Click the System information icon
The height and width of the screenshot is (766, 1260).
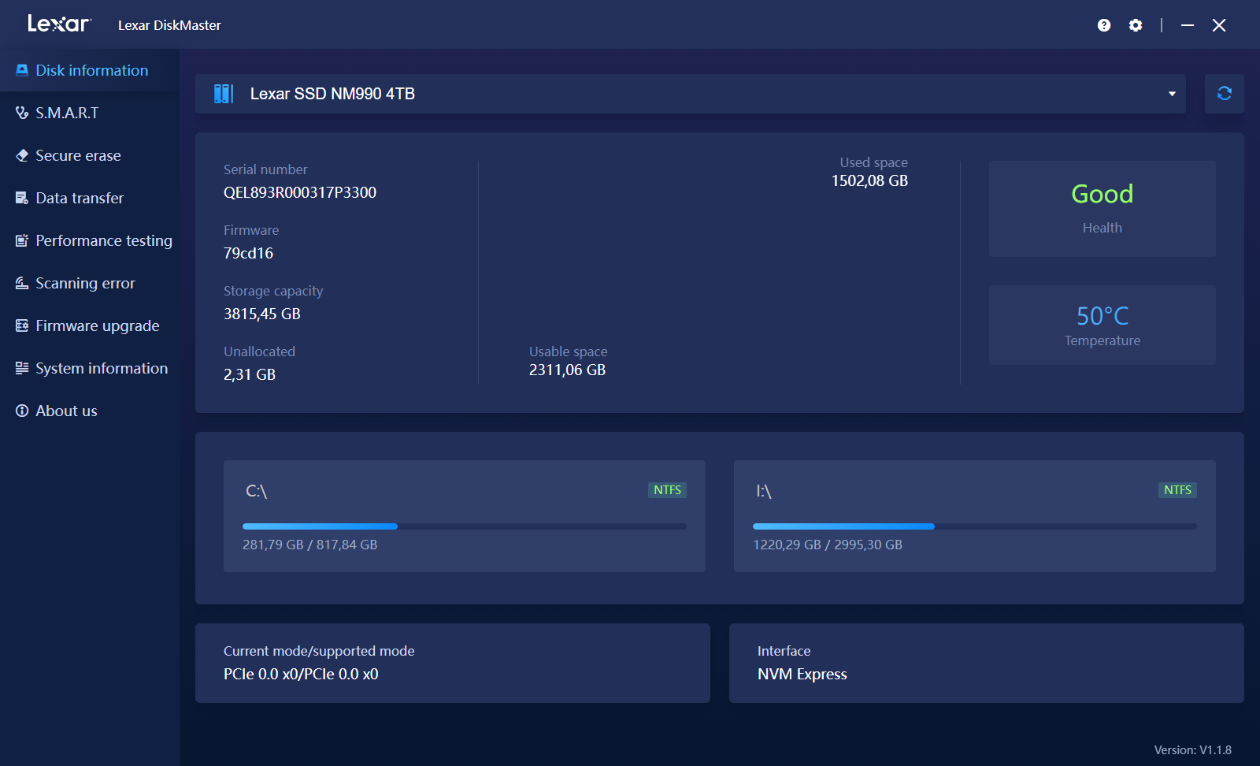click(x=22, y=368)
